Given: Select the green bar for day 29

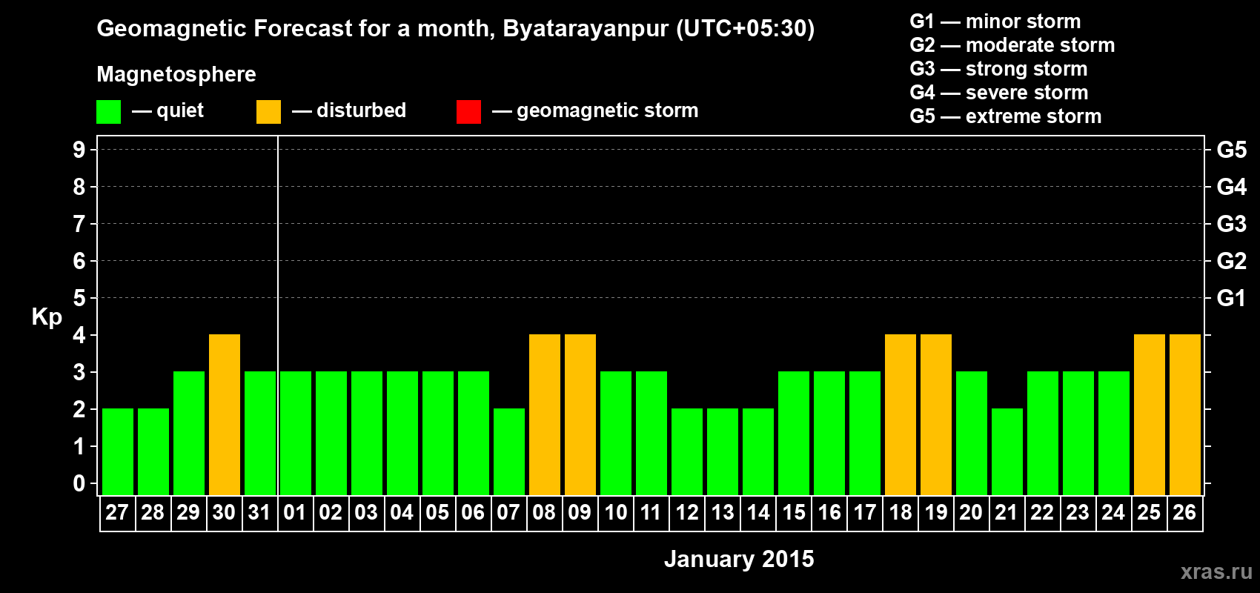Looking at the screenshot, I should [x=189, y=433].
